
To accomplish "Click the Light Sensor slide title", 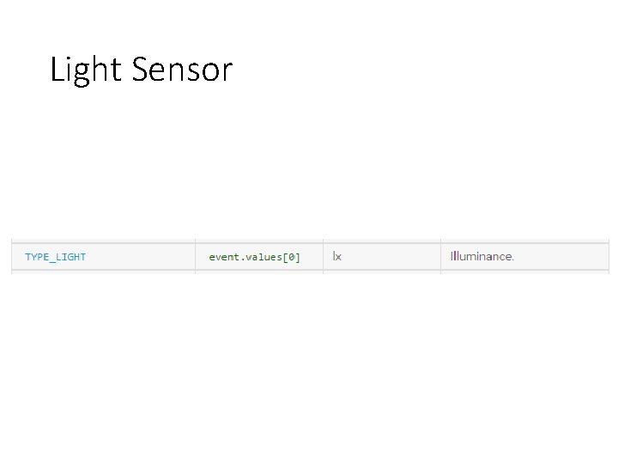I will pyautogui.click(x=142, y=70).
